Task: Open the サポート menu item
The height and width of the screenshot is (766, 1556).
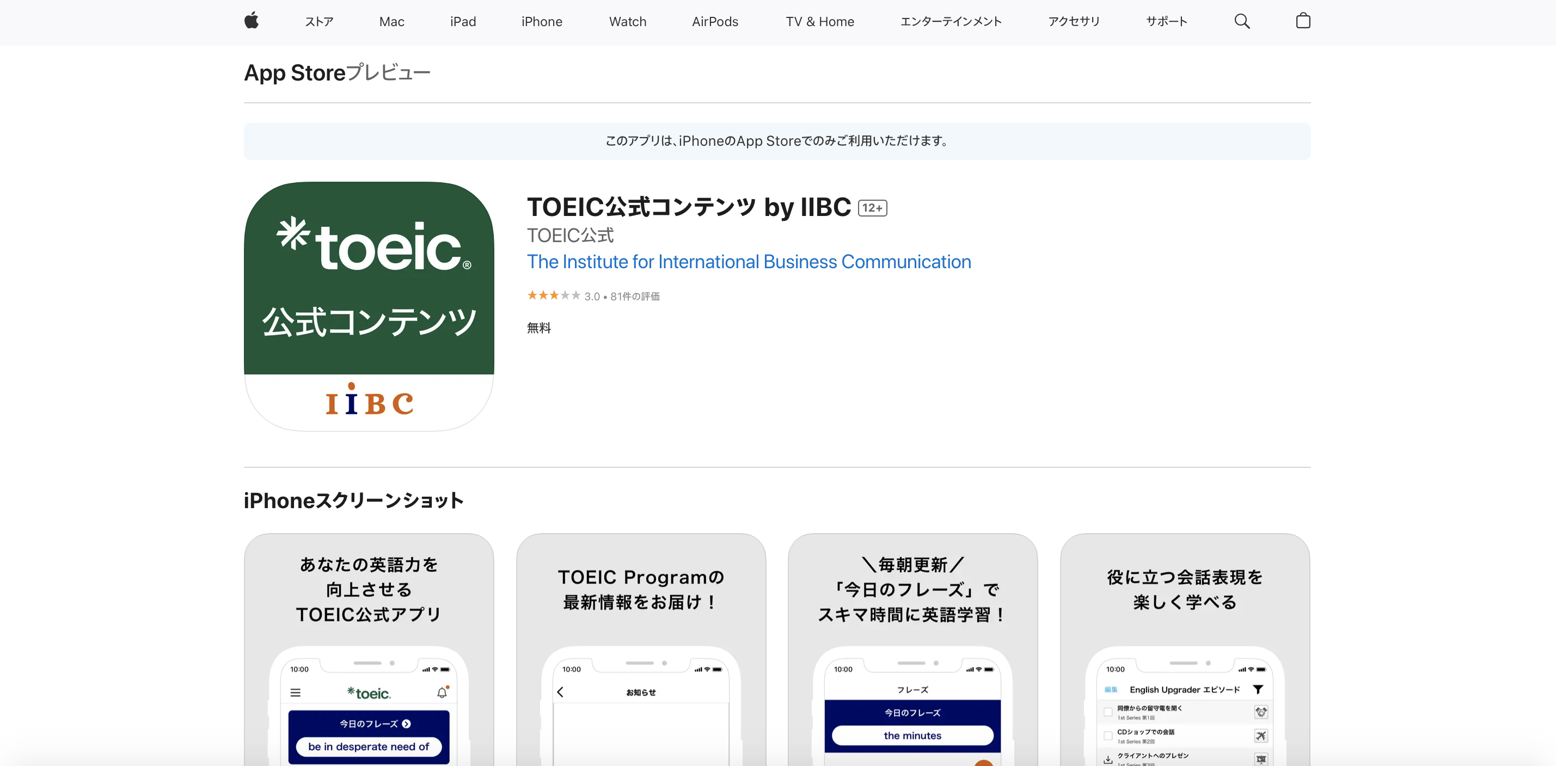Action: pos(1166,22)
